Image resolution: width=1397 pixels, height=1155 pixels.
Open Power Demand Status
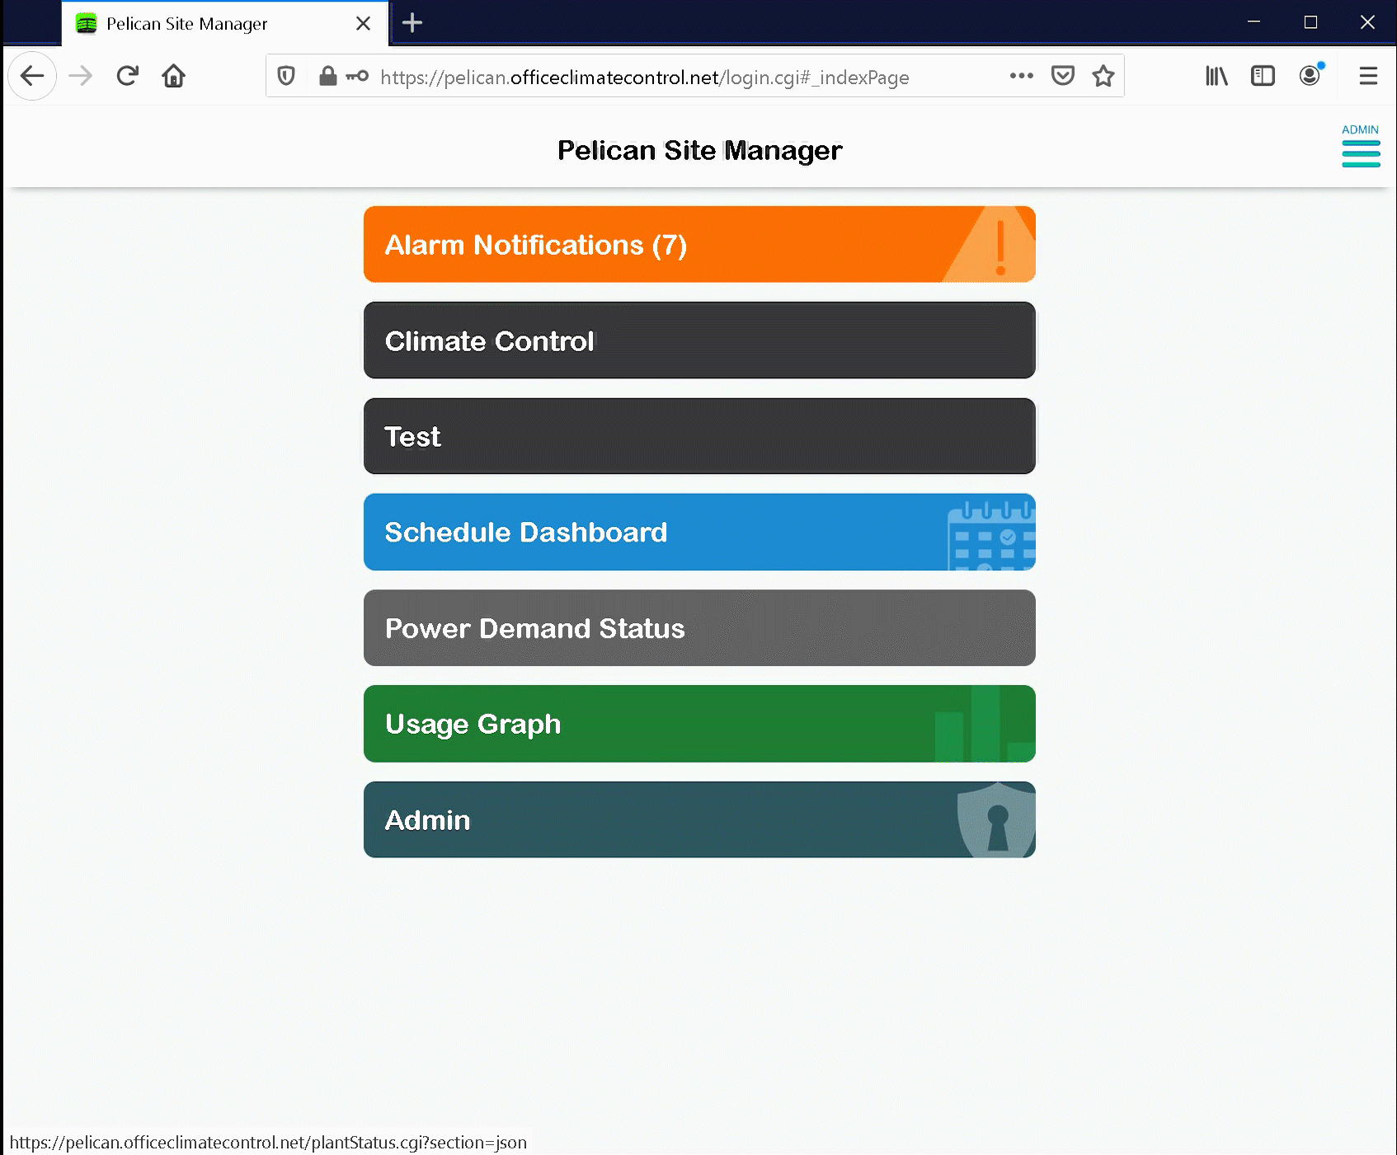coord(699,628)
